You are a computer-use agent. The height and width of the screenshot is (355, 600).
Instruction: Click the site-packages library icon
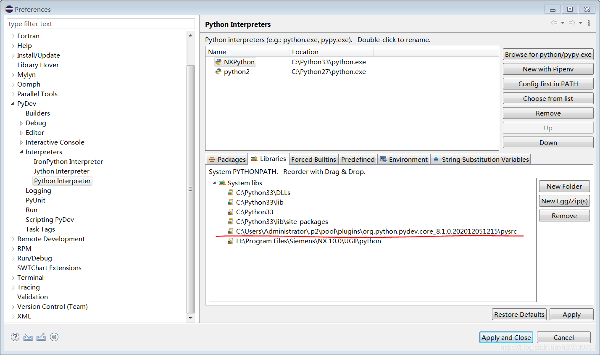click(x=230, y=222)
